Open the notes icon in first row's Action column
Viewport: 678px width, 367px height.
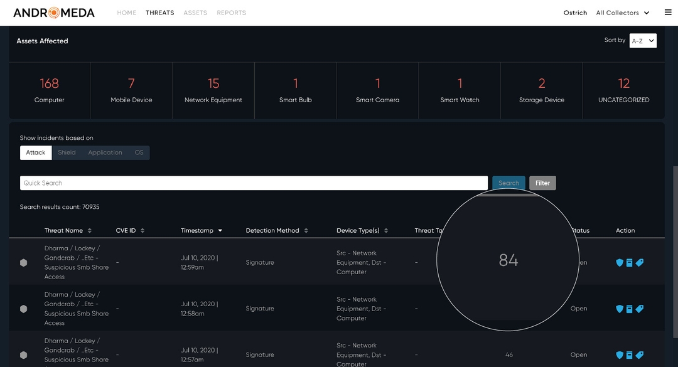[630, 262]
